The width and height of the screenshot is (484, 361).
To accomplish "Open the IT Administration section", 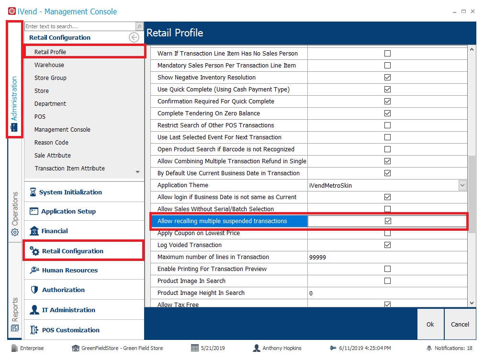I will [84, 310].
